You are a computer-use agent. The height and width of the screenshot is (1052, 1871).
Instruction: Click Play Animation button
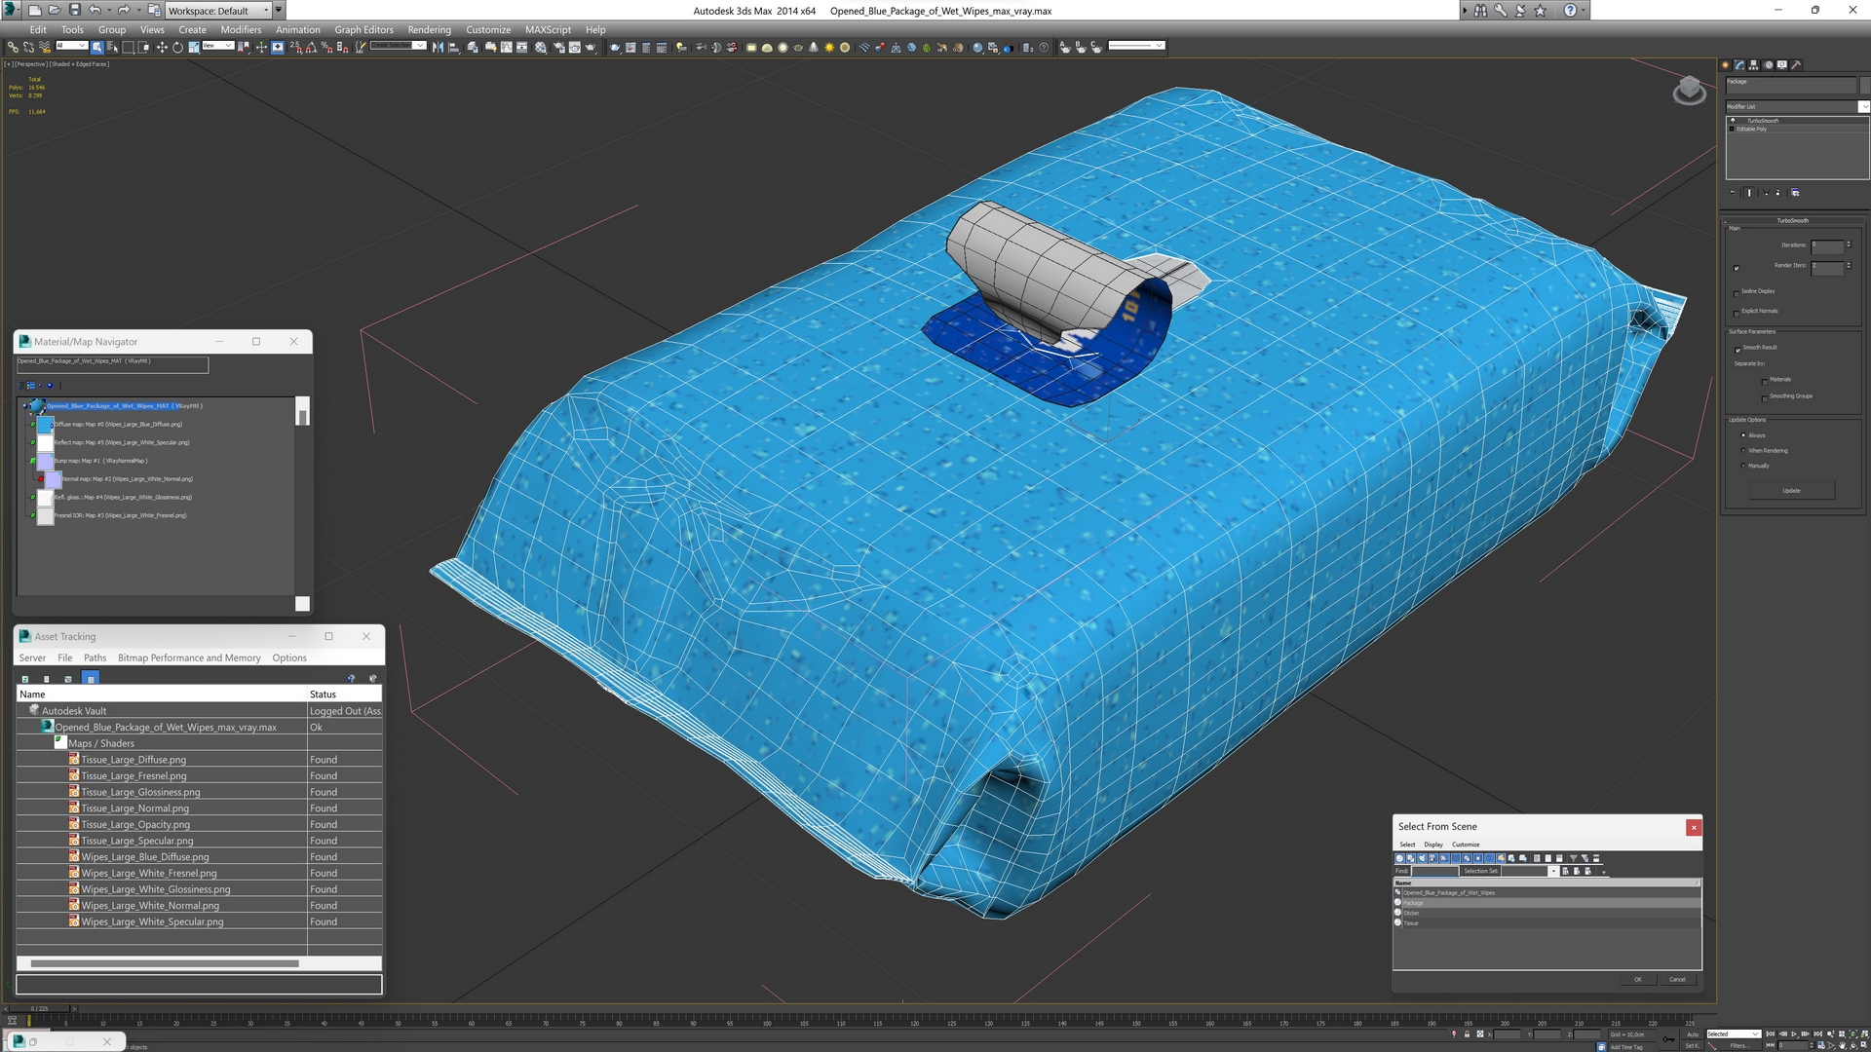[1795, 1034]
